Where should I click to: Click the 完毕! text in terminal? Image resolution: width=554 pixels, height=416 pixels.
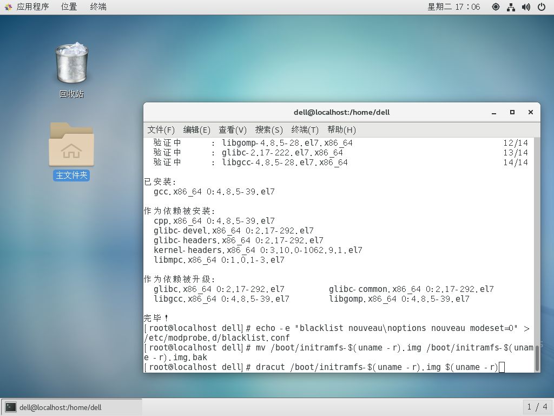point(156,317)
